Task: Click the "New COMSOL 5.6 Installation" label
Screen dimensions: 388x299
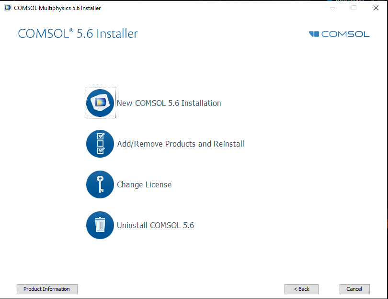Action: 169,103
